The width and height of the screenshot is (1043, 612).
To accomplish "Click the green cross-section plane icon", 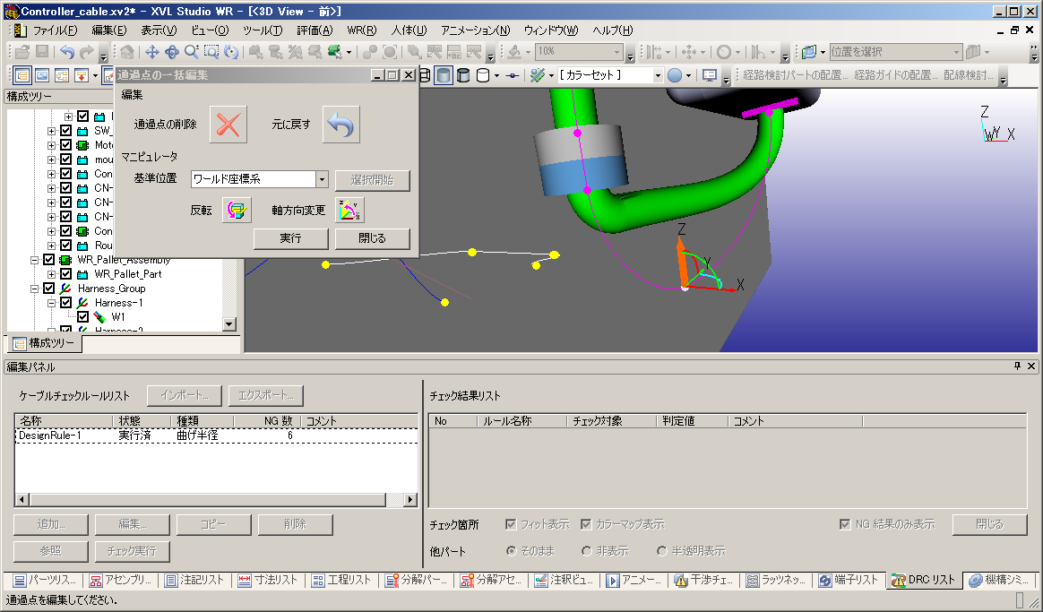I will (809, 52).
